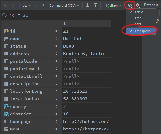Select the http://hotpot.ee/ homepage cell
Image resolution: width=161 pixels, height=134 pixels.
pos(87,121)
